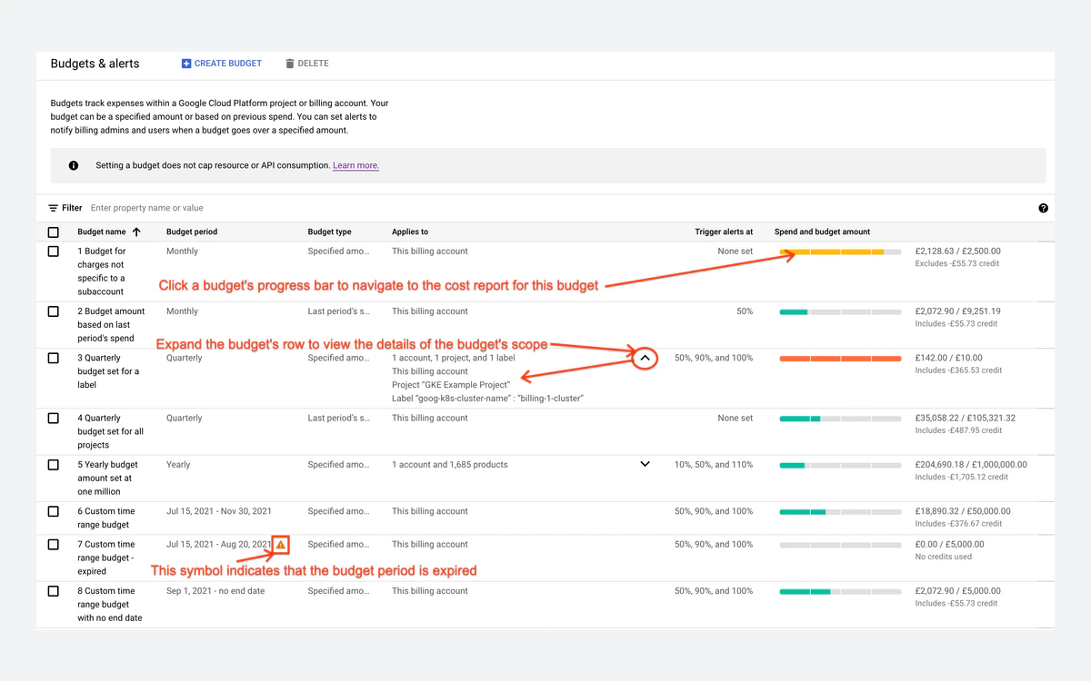Click the Delete trash can icon

pyautogui.click(x=290, y=64)
